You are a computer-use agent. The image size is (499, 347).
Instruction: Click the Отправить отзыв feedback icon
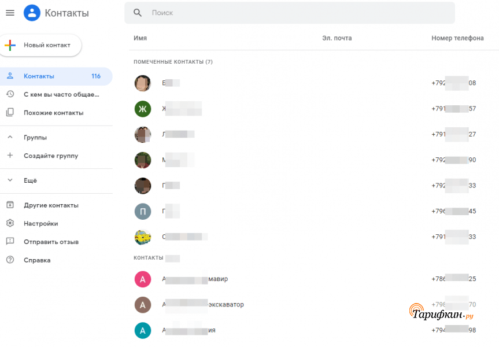pos(10,242)
